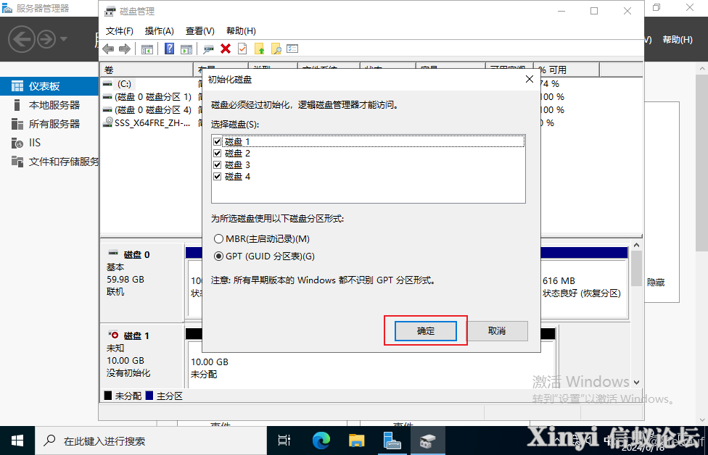Uncheck the 磁盘 1 checkbox

tap(217, 141)
